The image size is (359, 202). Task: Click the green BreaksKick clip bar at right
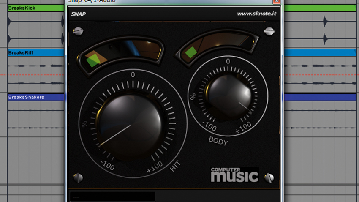point(320,8)
